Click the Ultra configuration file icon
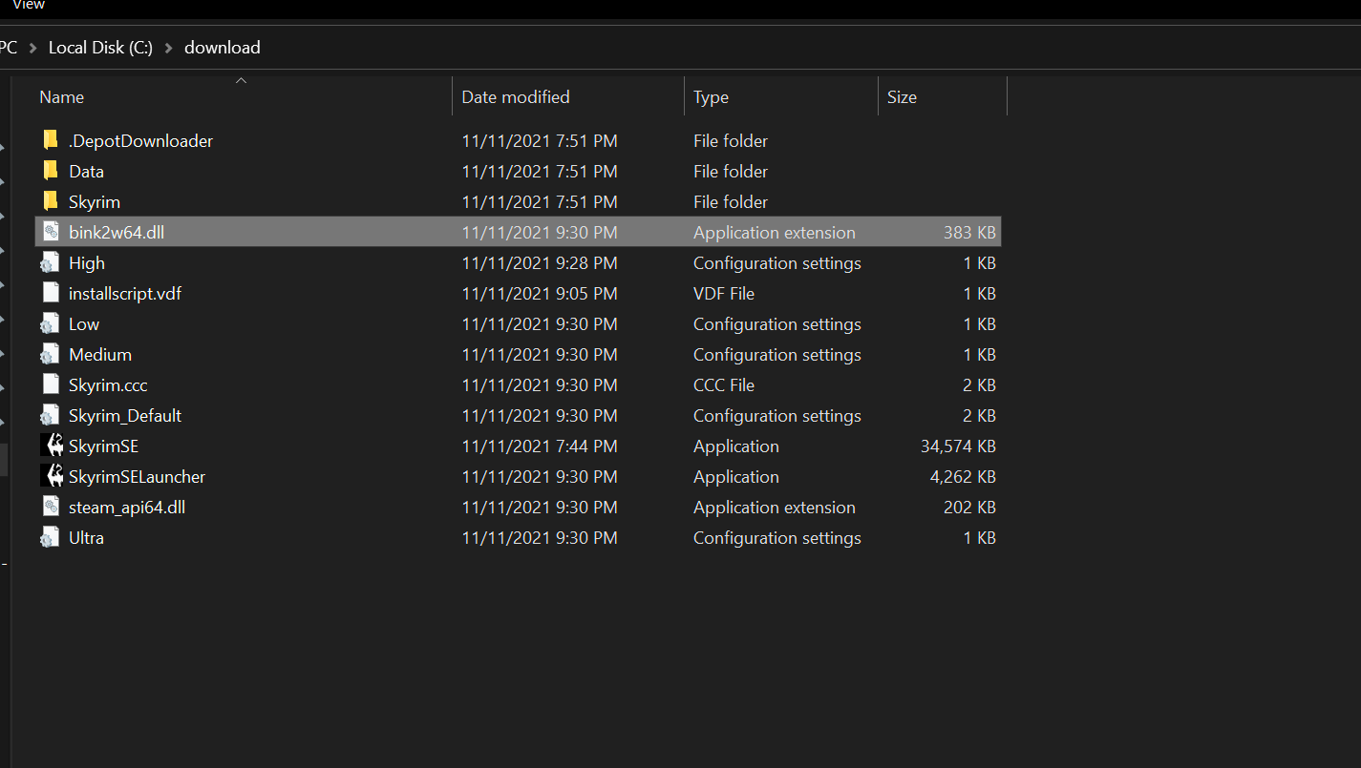The width and height of the screenshot is (1361, 768). coord(51,538)
